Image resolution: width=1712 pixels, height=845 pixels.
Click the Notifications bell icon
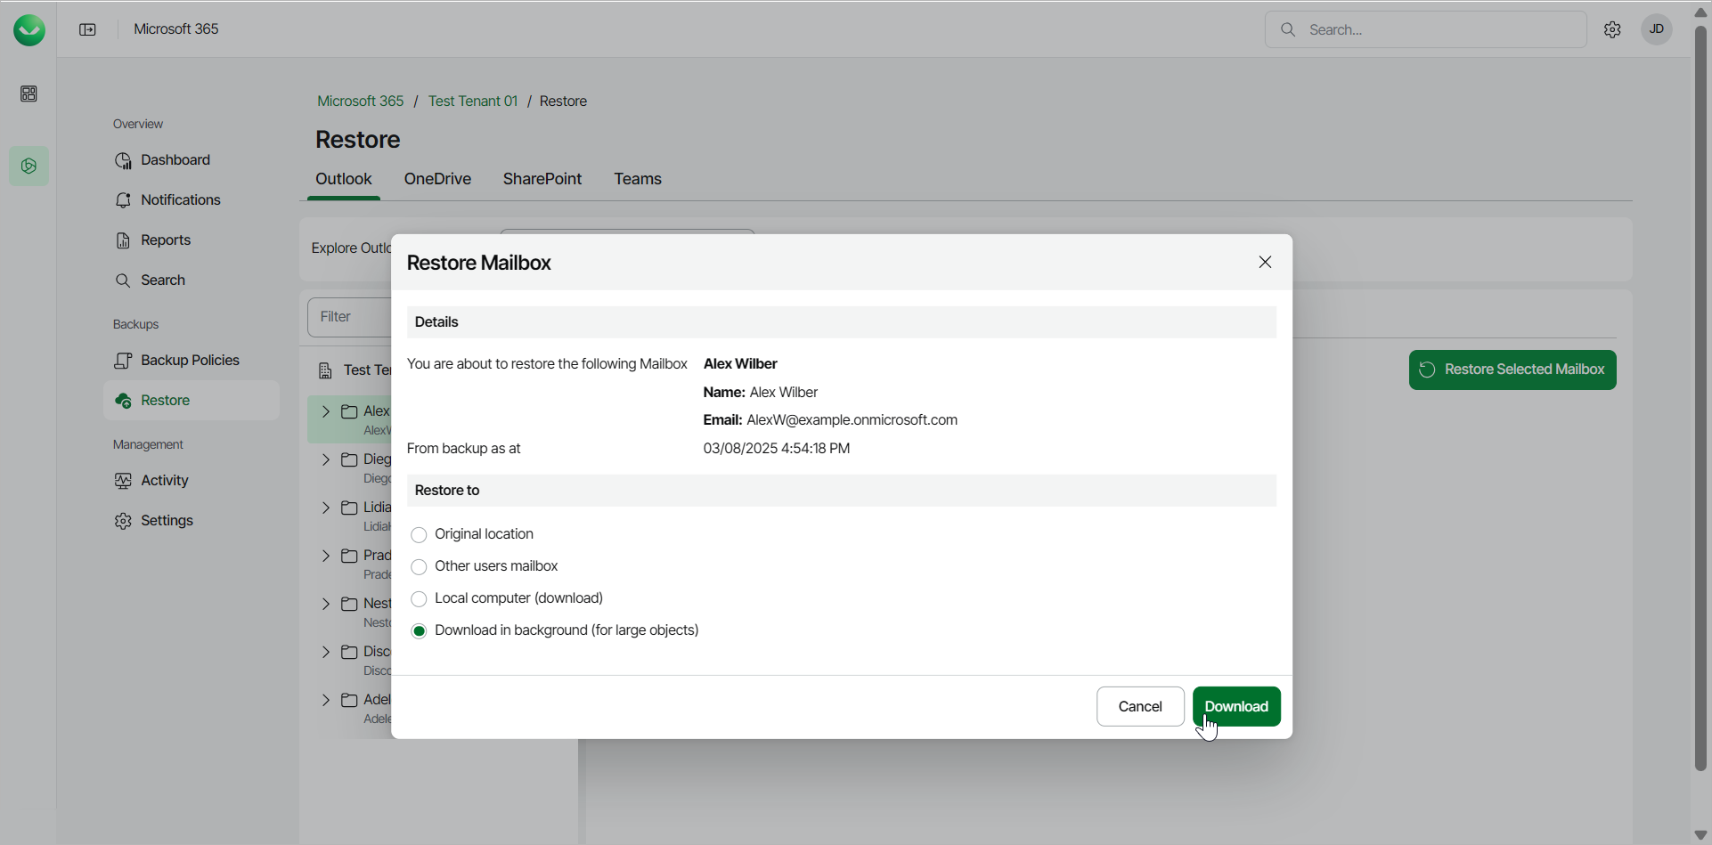[x=123, y=200]
